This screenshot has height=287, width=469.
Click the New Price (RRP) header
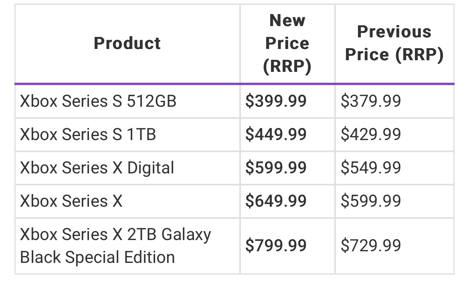point(287,43)
